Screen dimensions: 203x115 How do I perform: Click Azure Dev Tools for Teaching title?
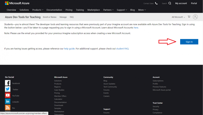(23, 17)
